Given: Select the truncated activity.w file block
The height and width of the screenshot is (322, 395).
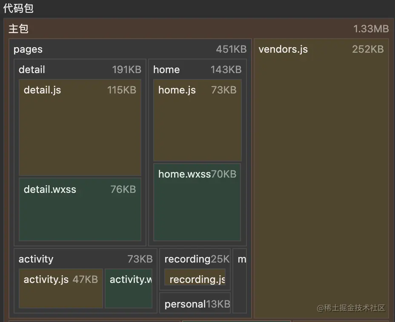Looking at the screenshot, I should click(x=129, y=288).
